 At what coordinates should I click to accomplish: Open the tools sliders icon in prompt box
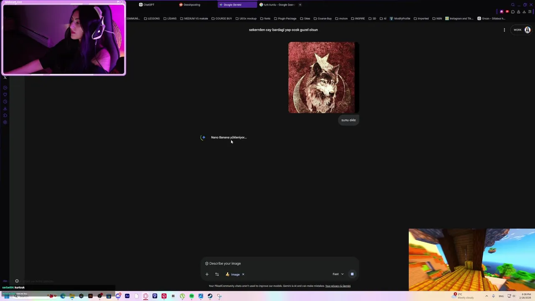pos(217,274)
